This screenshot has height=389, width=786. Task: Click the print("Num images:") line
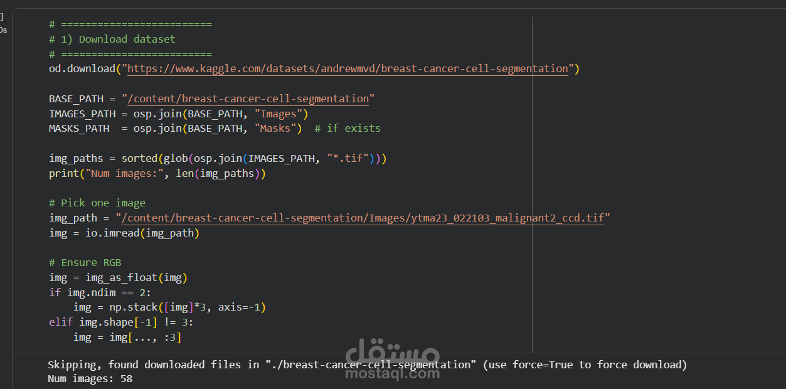[x=157, y=173]
